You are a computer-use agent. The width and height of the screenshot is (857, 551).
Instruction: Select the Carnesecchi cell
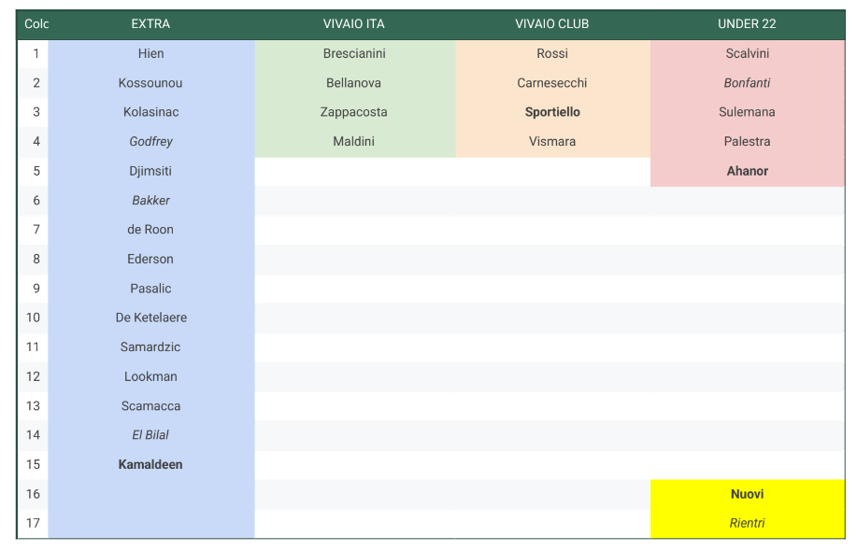pyautogui.click(x=552, y=83)
